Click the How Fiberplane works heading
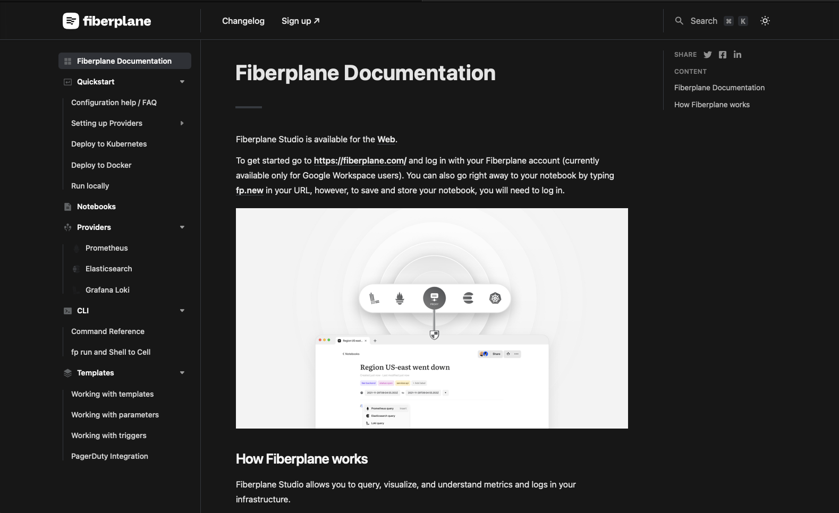Screen dimensions: 839x513 (302, 459)
